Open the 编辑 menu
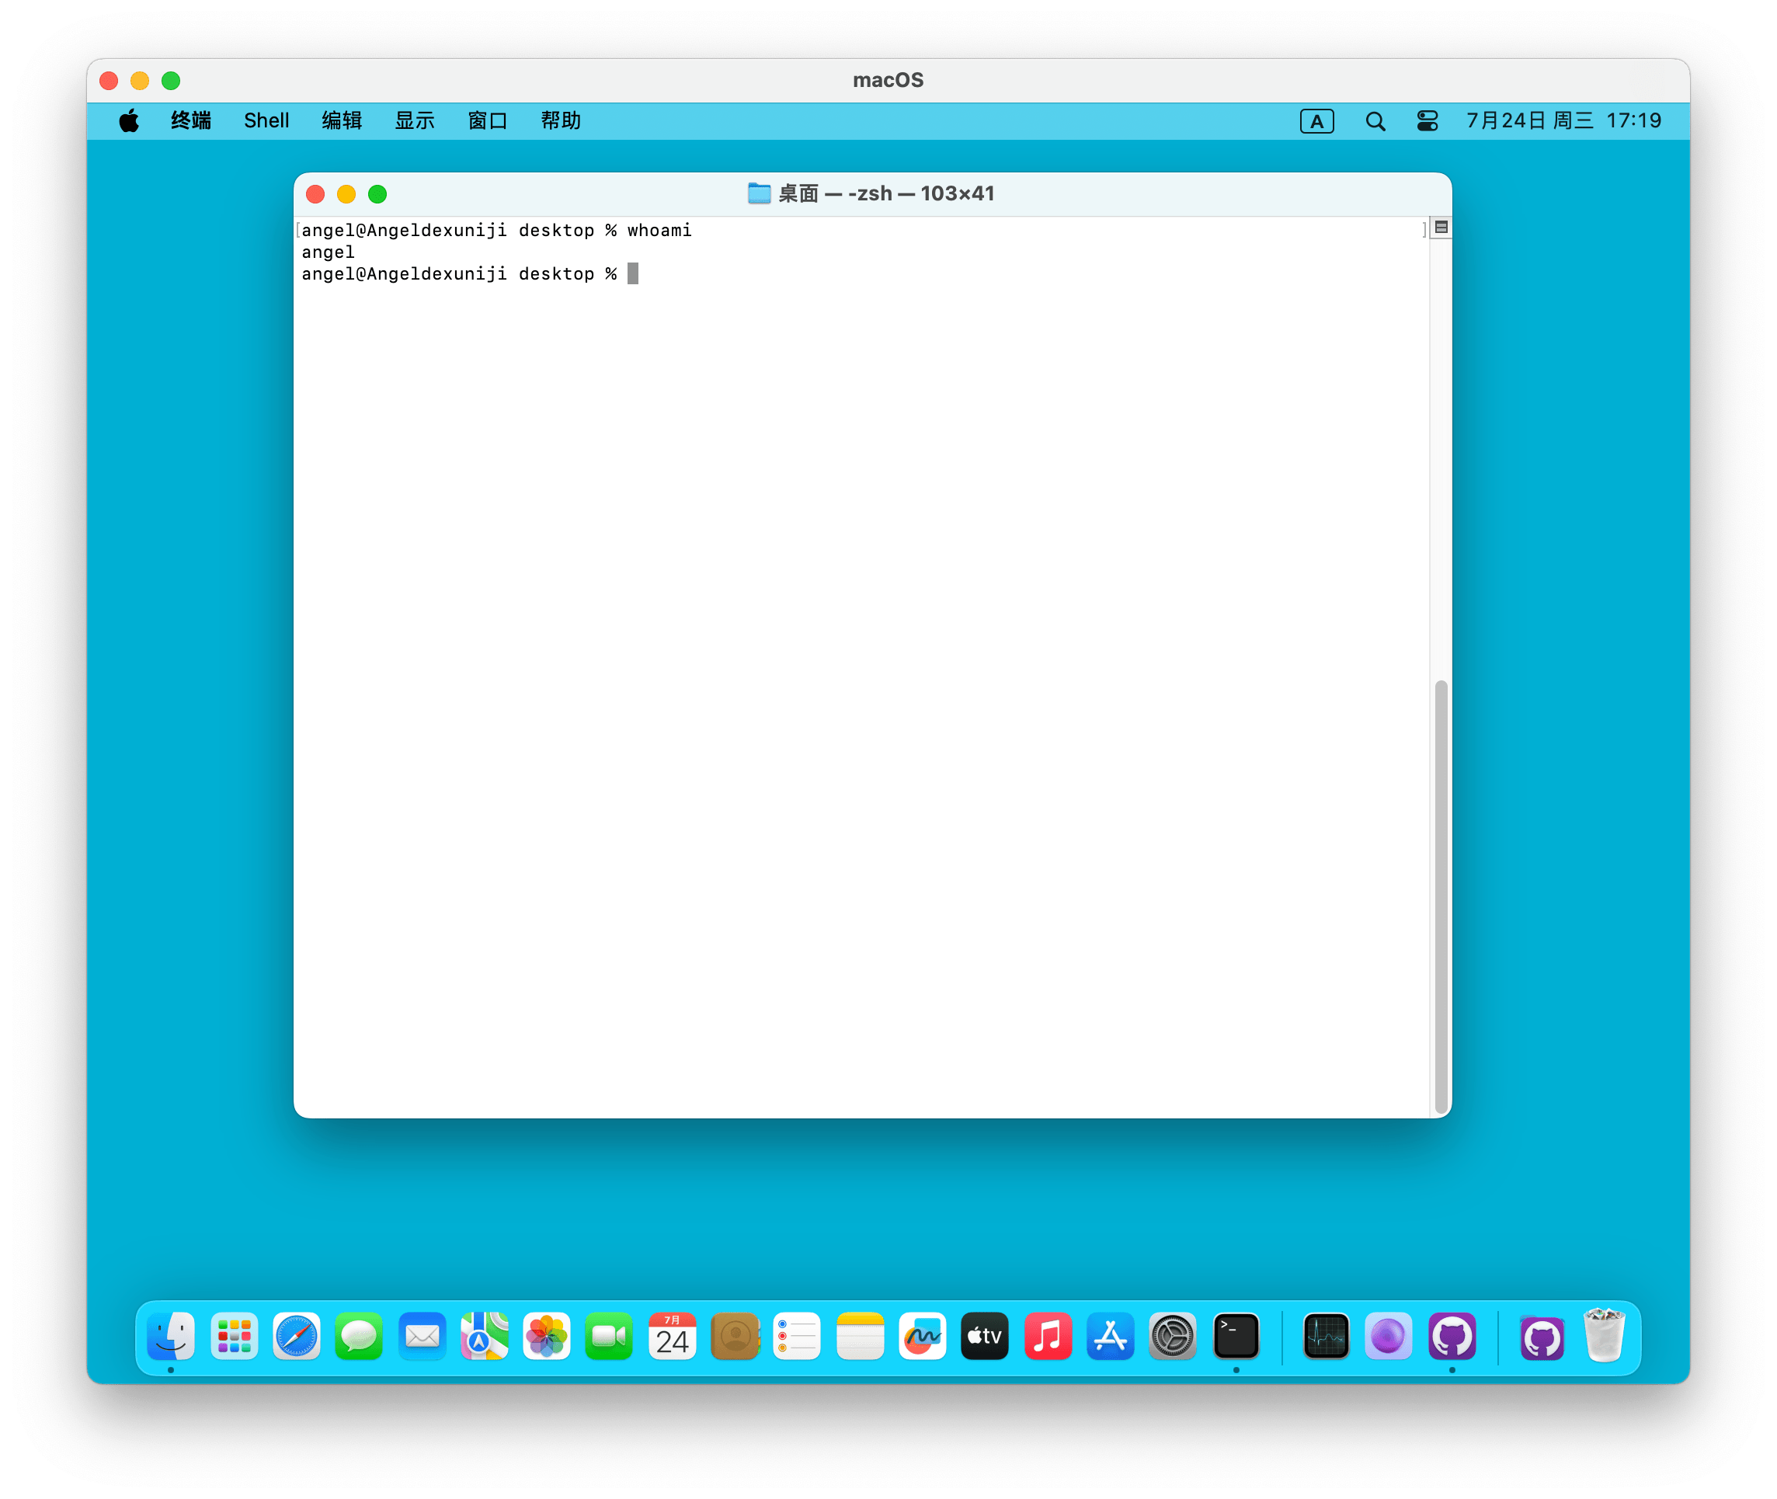Screen dimensions: 1777x1499 click(x=342, y=121)
